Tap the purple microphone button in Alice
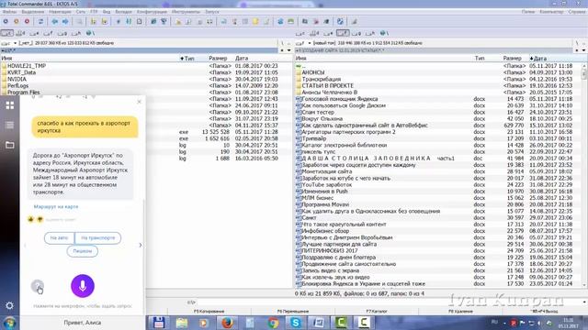Image resolution: width=588 pixels, height=330 pixels. tap(83, 286)
